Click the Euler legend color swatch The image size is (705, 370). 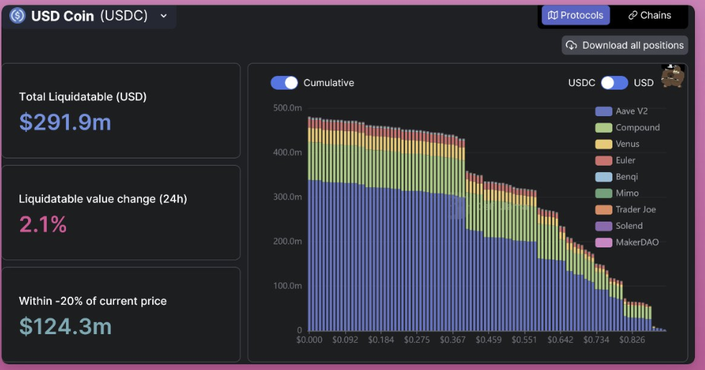(x=603, y=161)
